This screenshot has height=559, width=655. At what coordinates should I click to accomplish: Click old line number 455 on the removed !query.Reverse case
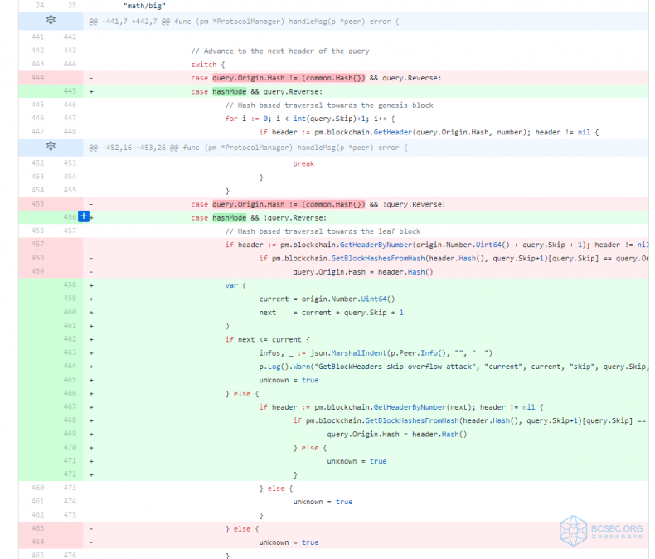(x=37, y=203)
